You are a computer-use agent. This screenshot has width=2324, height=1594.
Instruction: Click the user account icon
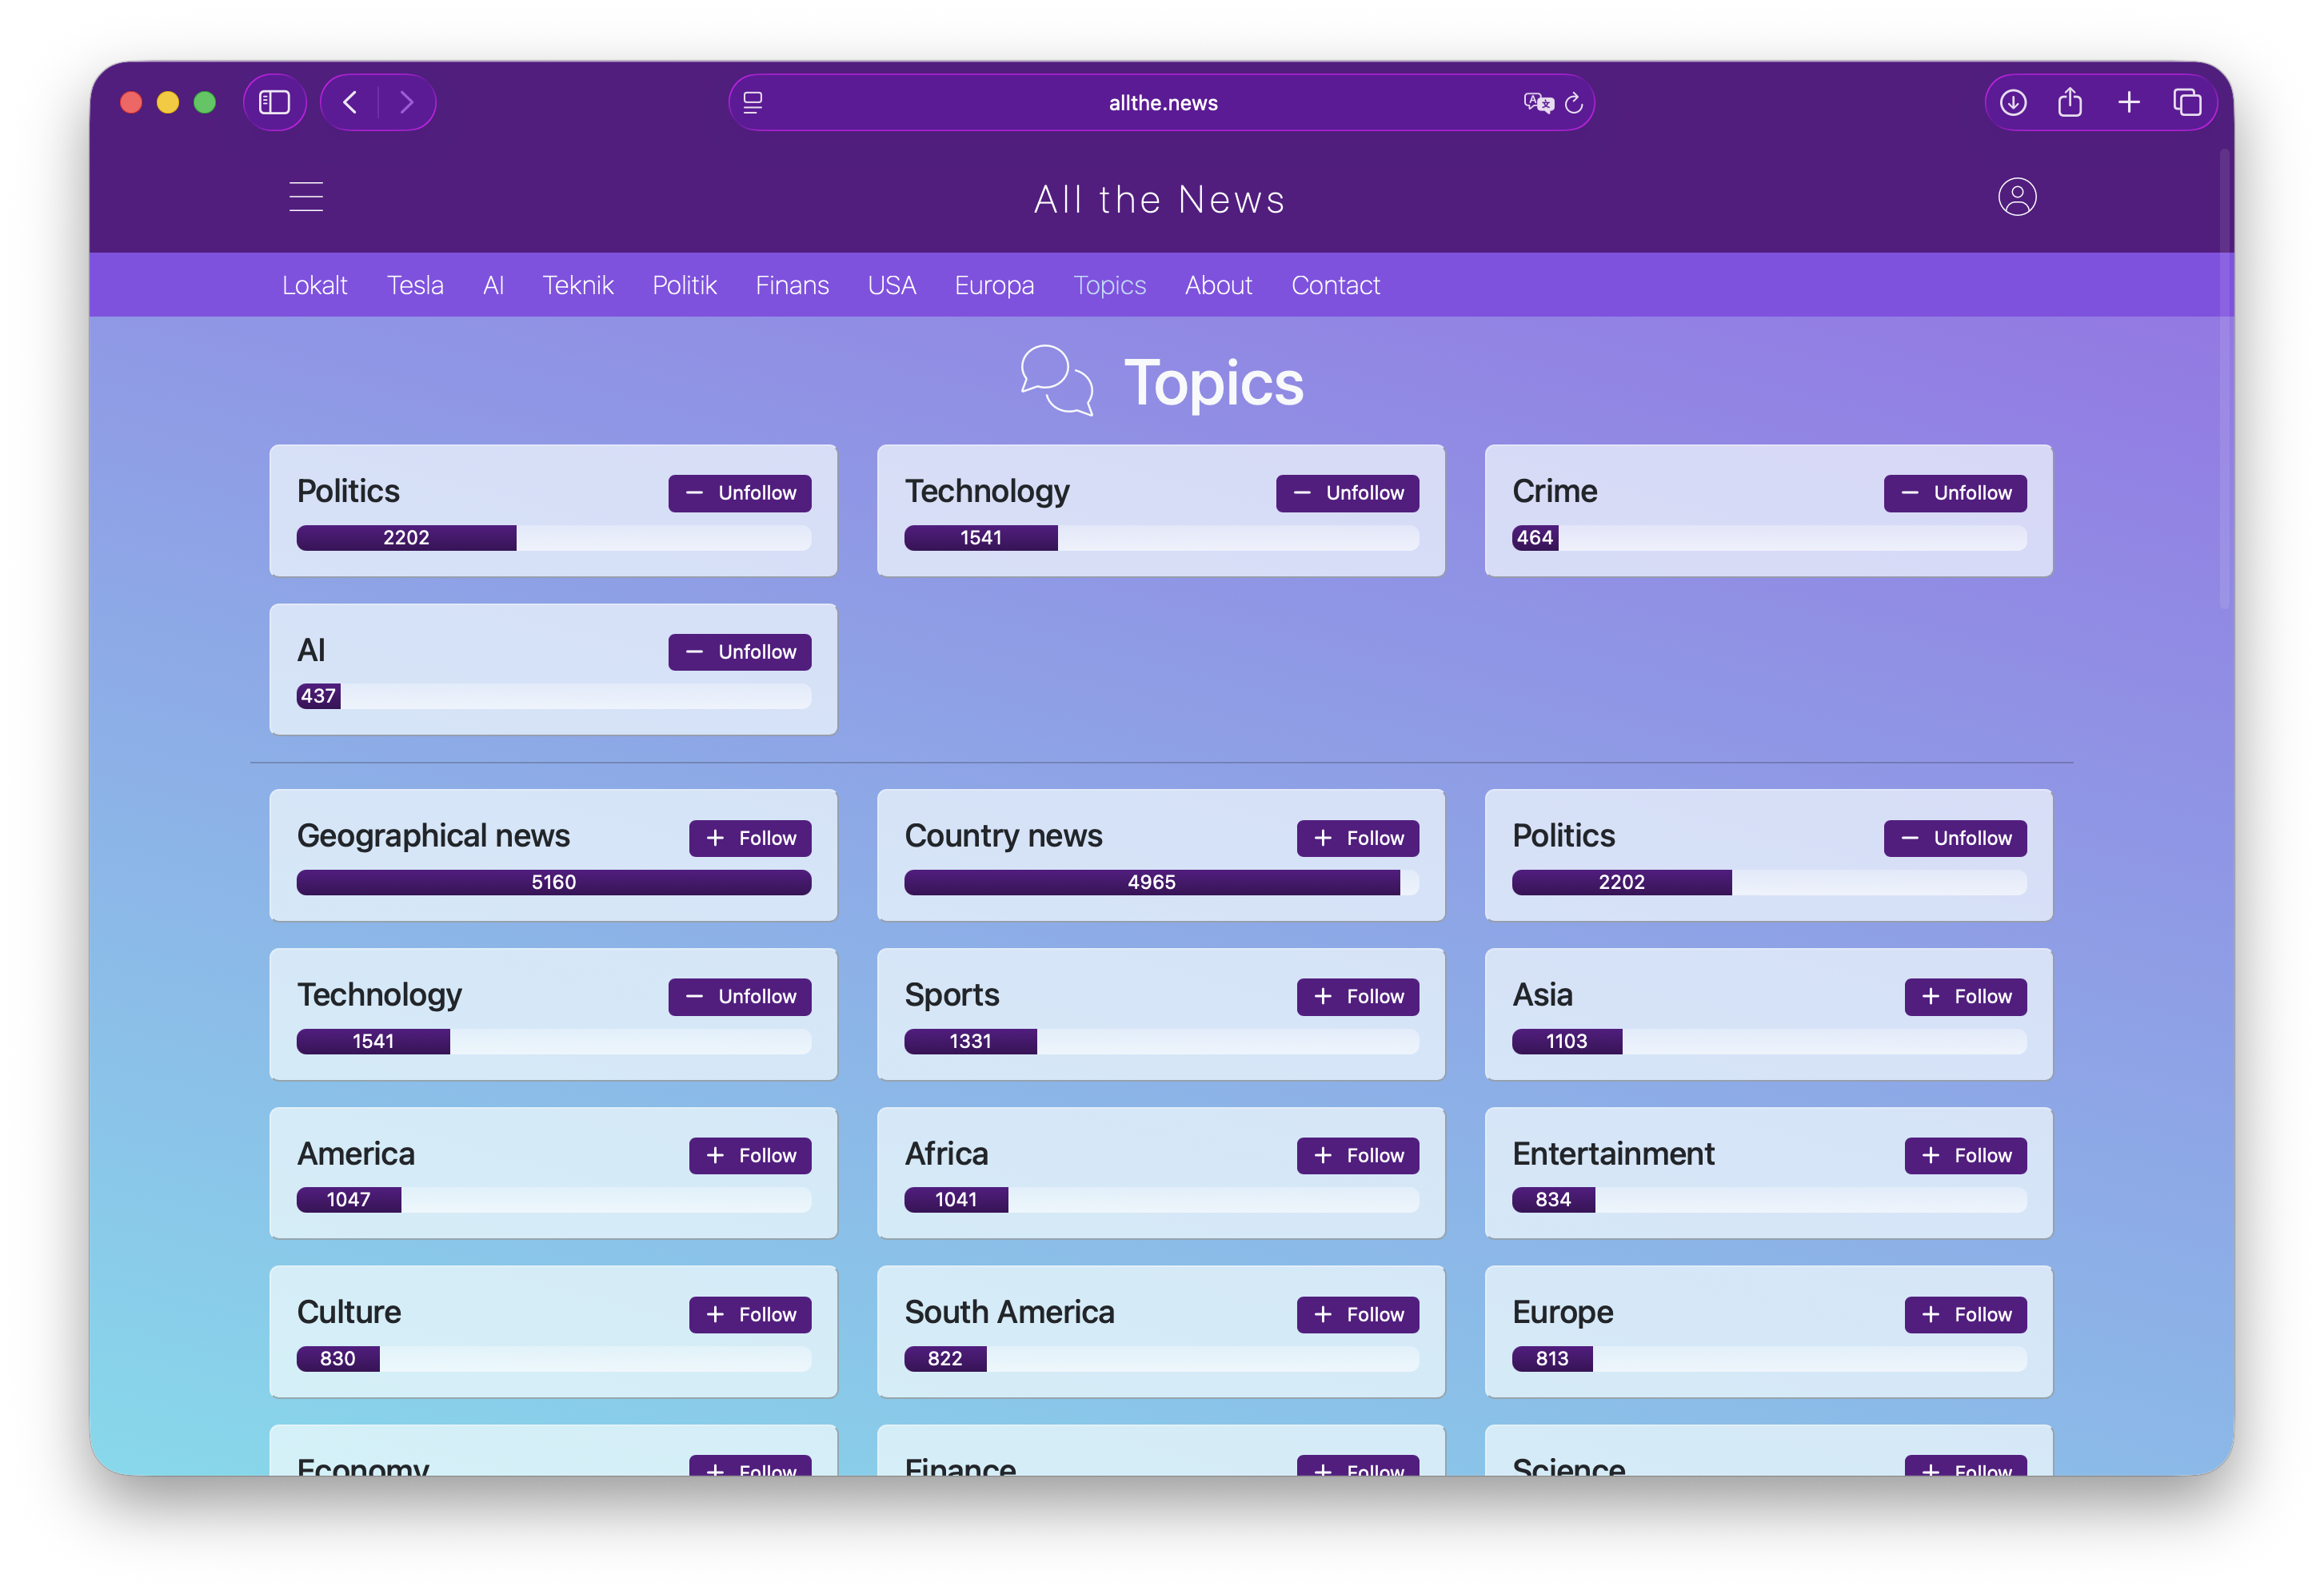2017,197
